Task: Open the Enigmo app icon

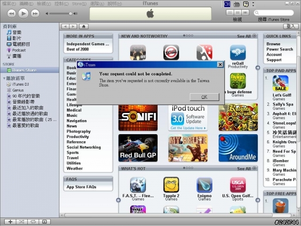Action: point(205,185)
